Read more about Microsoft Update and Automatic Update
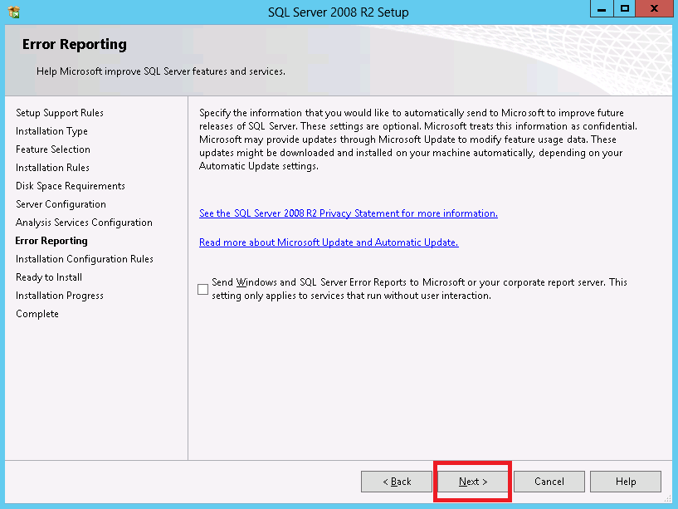This screenshot has width=678, height=509. 329,242
